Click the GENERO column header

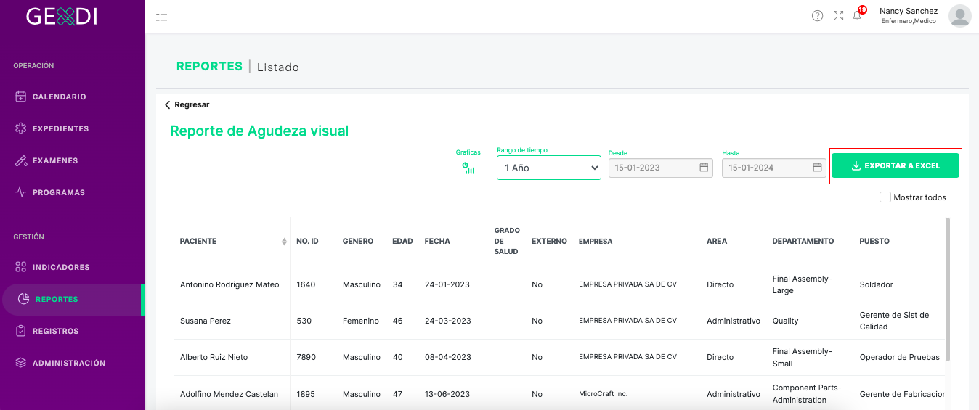358,242
